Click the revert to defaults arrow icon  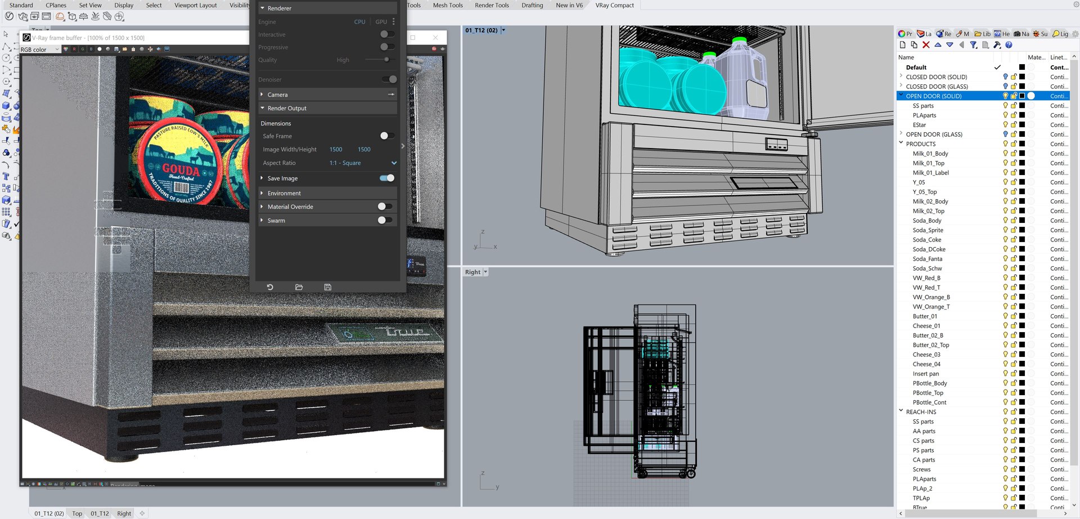coord(270,287)
